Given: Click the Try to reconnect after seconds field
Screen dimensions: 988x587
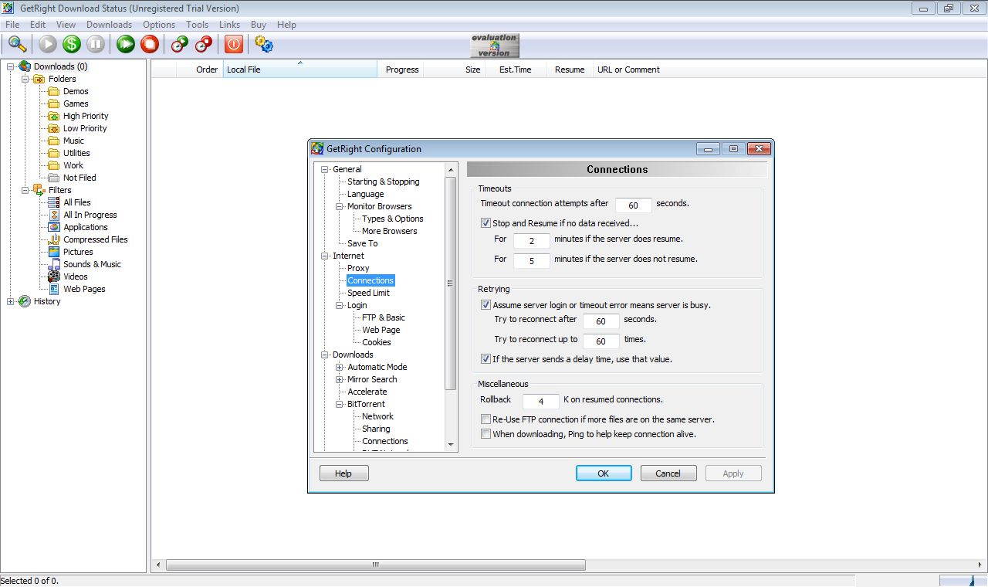Looking at the screenshot, I should pyautogui.click(x=601, y=321).
